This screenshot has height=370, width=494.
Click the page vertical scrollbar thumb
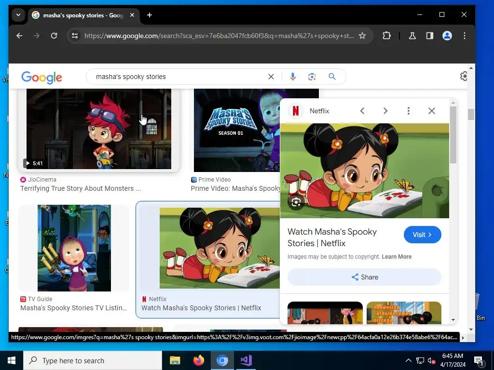(471, 114)
